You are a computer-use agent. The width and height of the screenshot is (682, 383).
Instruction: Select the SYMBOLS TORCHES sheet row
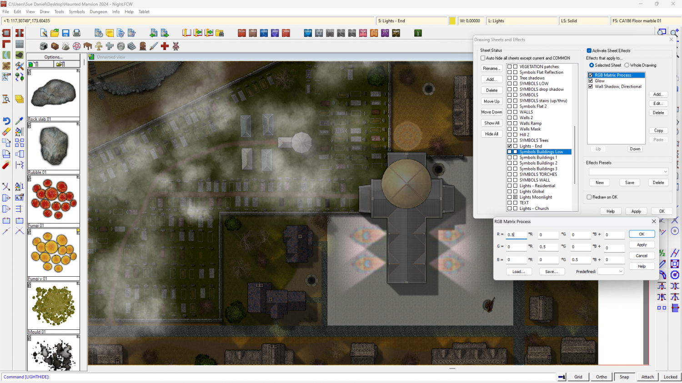(539, 174)
